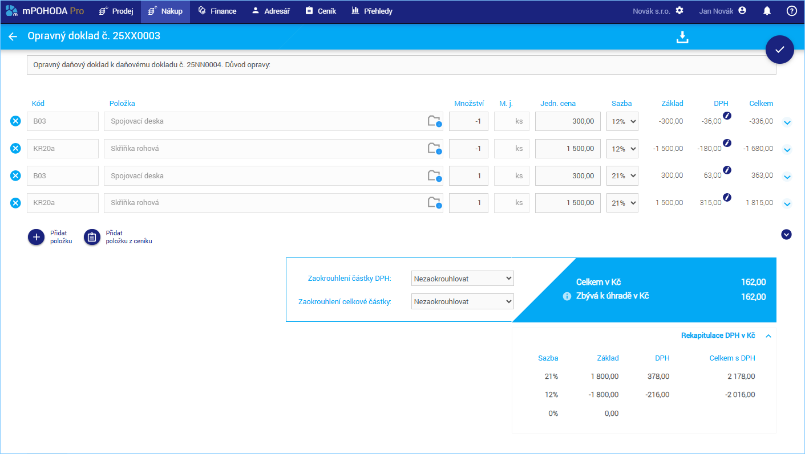Open folder icon on the KR20a 21% row
Image resolution: width=805 pixels, height=454 pixels.
point(434,202)
